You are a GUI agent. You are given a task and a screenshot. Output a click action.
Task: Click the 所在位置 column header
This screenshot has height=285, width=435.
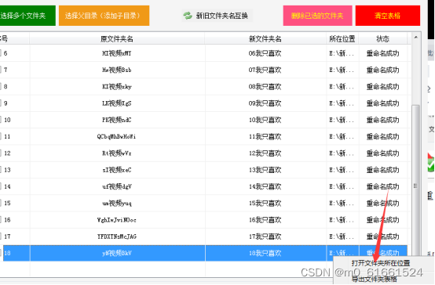coord(342,39)
